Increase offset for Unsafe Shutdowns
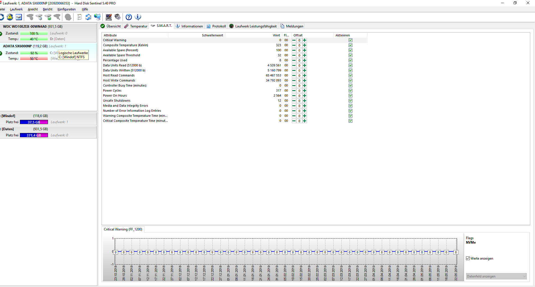535x287 pixels. click(305, 101)
